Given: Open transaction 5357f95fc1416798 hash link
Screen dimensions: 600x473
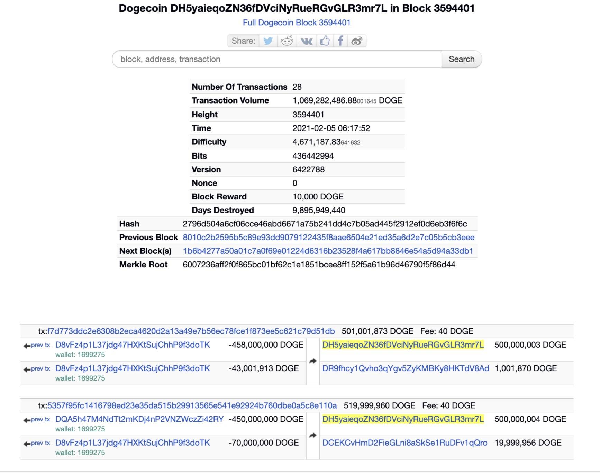Looking at the screenshot, I should coord(192,406).
